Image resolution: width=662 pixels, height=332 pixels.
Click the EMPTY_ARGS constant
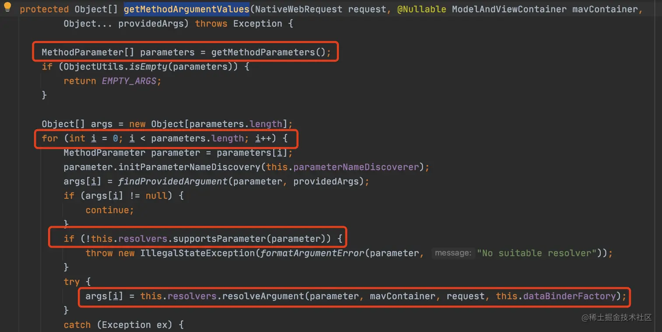pos(129,81)
